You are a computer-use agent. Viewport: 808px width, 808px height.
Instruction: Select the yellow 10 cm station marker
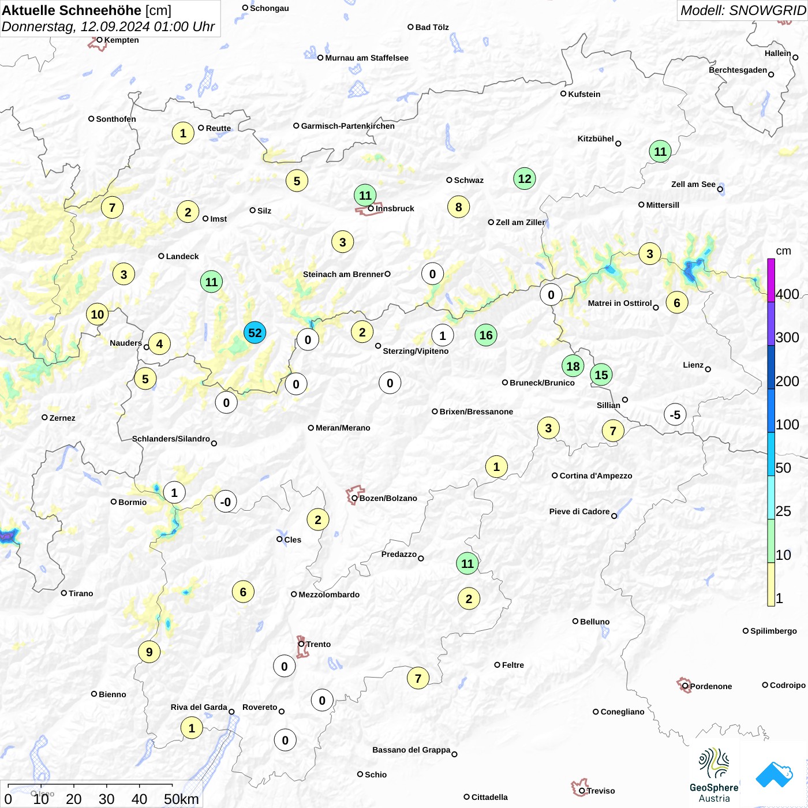pyautogui.click(x=98, y=315)
